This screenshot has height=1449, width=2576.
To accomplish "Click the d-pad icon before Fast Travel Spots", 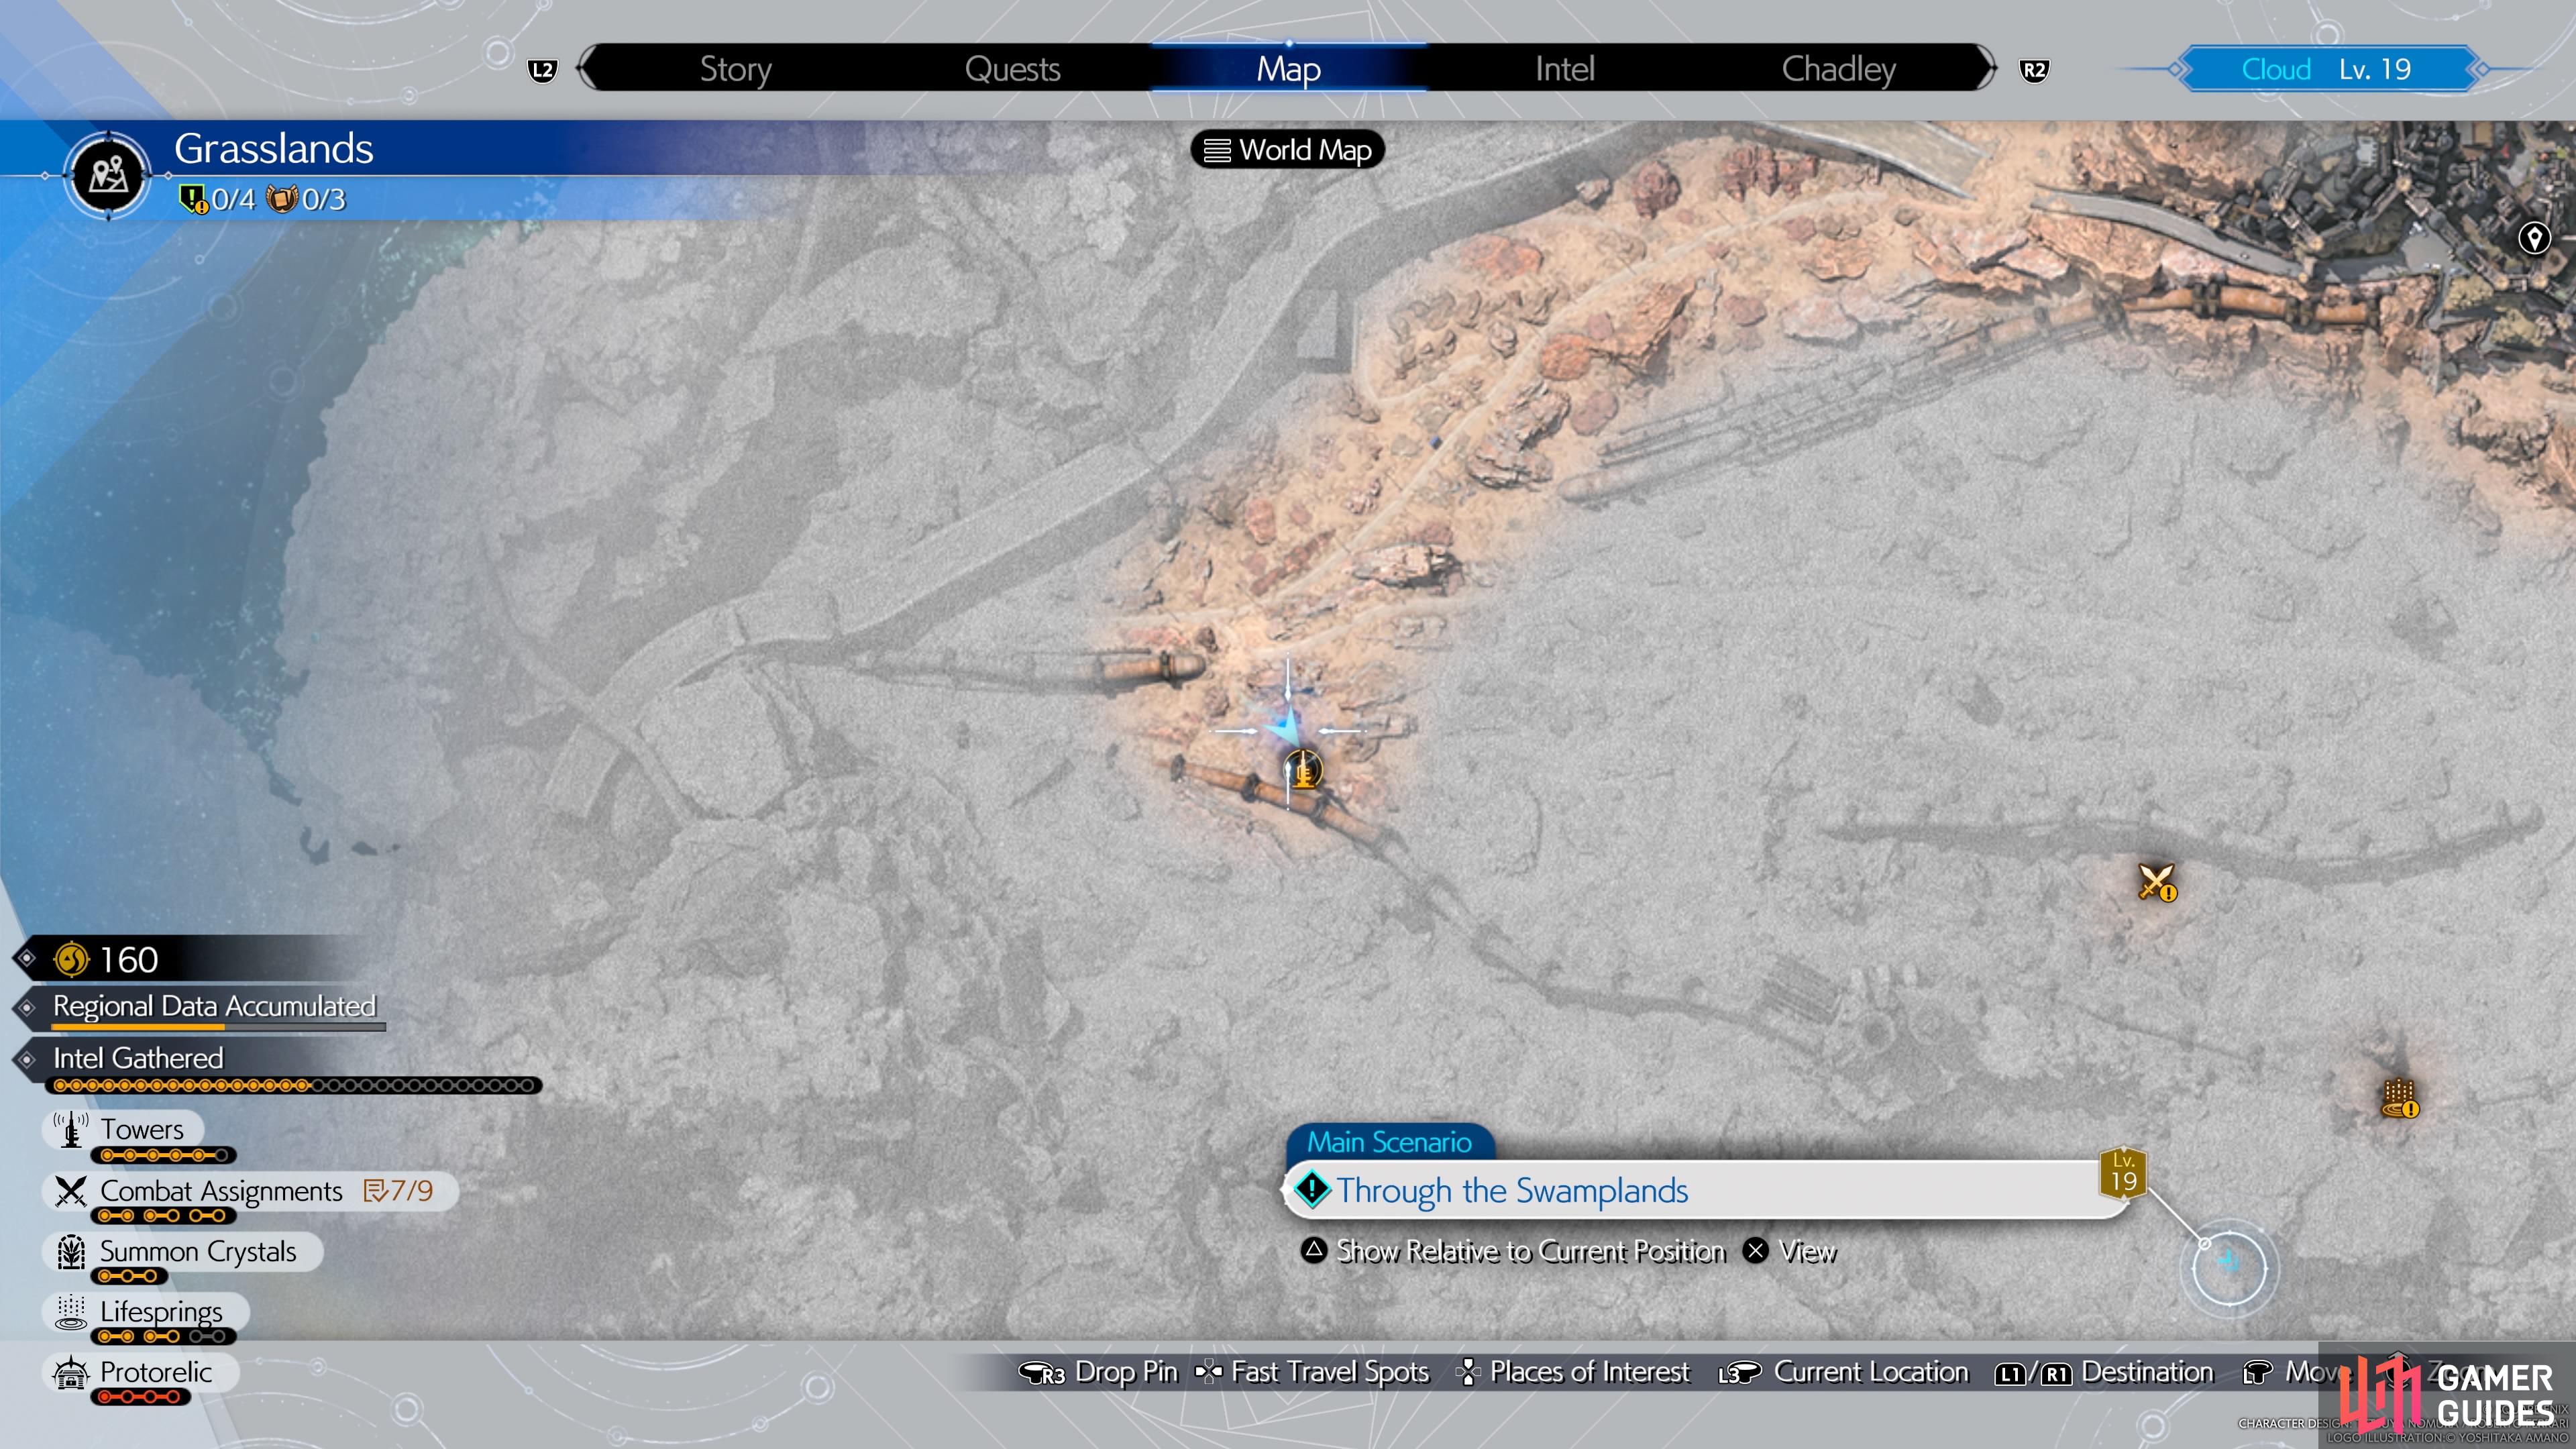I will coord(1209,1372).
